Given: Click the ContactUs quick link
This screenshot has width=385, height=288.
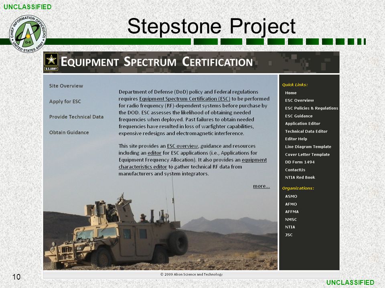Looking at the screenshot, I should 295,170.
